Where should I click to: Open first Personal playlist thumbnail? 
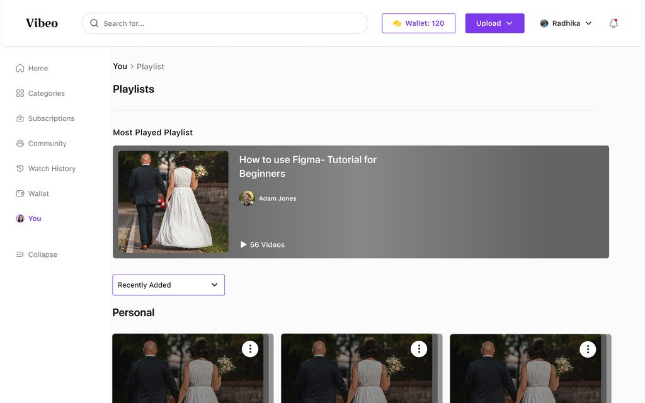[188, 368]
